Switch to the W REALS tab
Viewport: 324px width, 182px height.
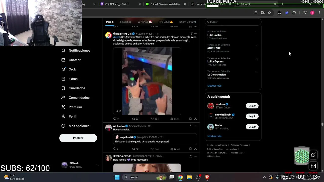(x=145, y=22)
